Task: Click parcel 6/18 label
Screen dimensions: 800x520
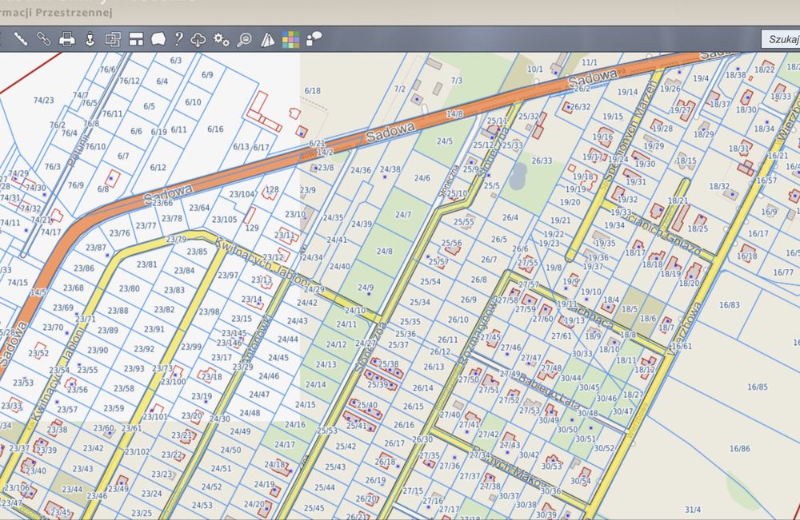Action: pos(313,90)
